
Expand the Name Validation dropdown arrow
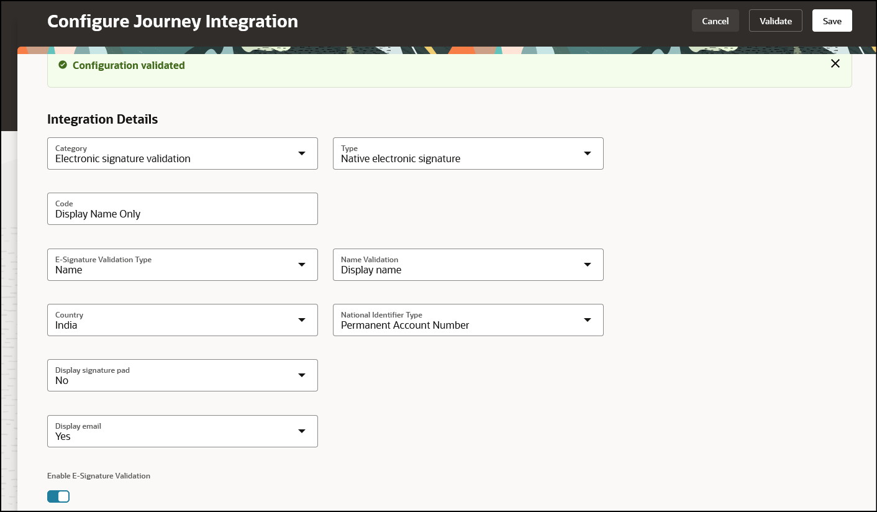[588, 265]
